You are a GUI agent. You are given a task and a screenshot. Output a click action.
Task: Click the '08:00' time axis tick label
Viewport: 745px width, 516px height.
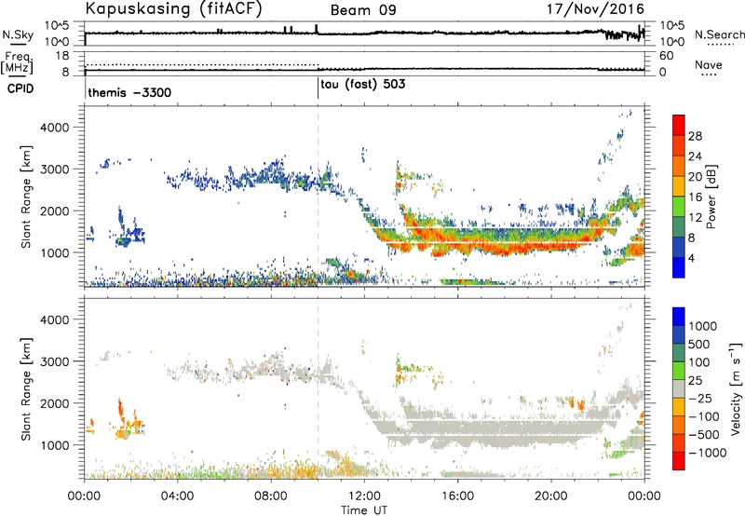[271, 496]
